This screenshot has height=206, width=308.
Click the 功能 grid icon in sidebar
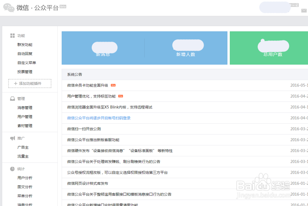[12, 35]
